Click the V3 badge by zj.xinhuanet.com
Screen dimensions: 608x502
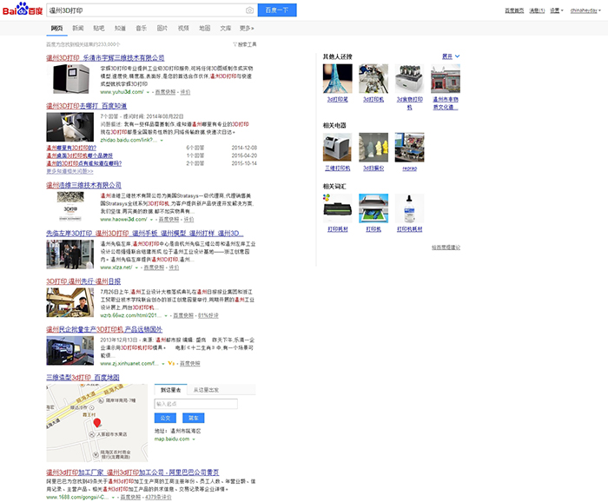coord(171,363)
